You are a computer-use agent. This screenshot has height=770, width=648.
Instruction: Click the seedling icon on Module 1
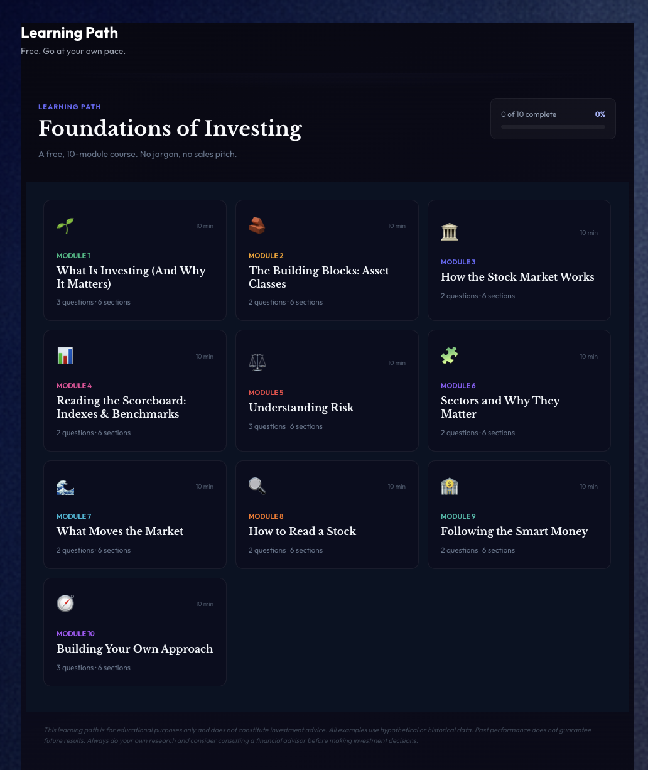[65, 225]
